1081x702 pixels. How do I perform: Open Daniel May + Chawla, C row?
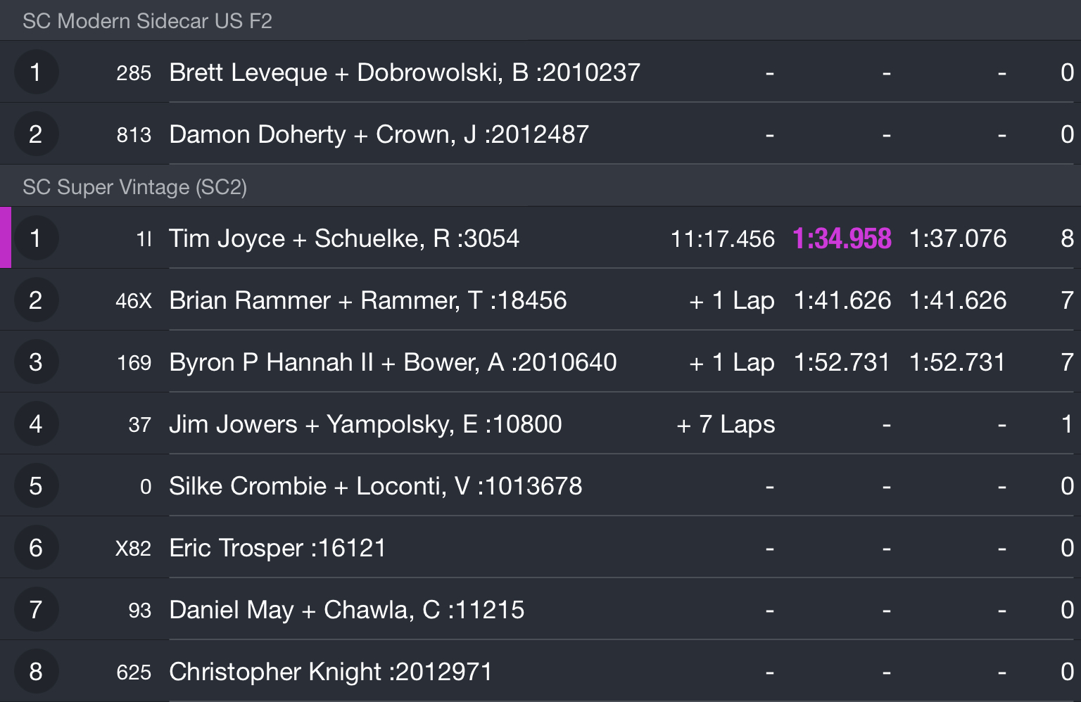point(540,610)
